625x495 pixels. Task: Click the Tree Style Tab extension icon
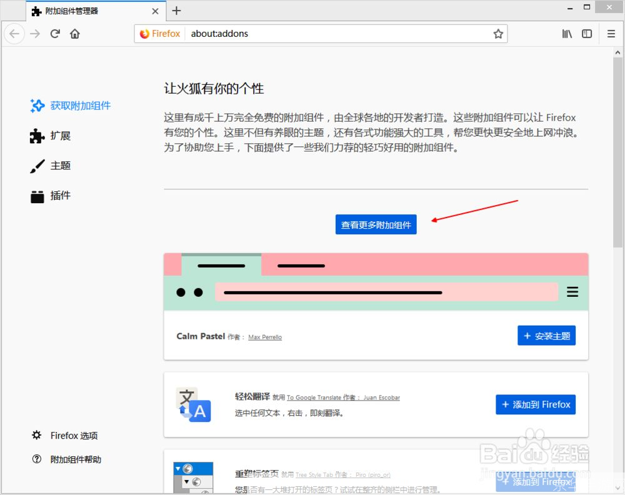[x=193, y=477]
